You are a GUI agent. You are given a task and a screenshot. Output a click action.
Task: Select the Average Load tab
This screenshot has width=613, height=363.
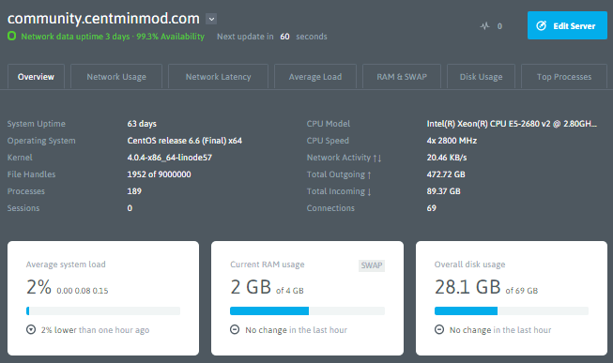315,77
